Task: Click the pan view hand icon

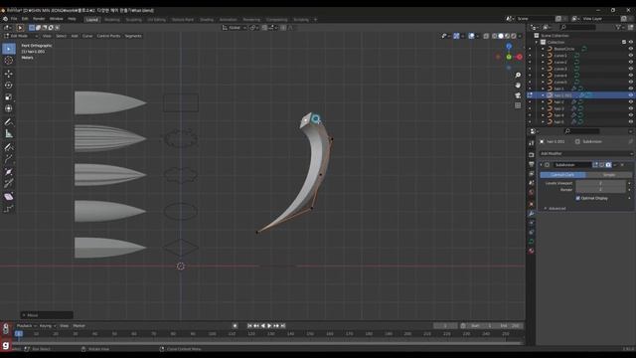Action: tap(518, 86)
